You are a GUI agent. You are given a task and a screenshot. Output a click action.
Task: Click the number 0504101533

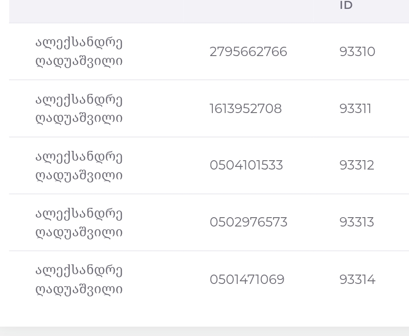(246, 165)
